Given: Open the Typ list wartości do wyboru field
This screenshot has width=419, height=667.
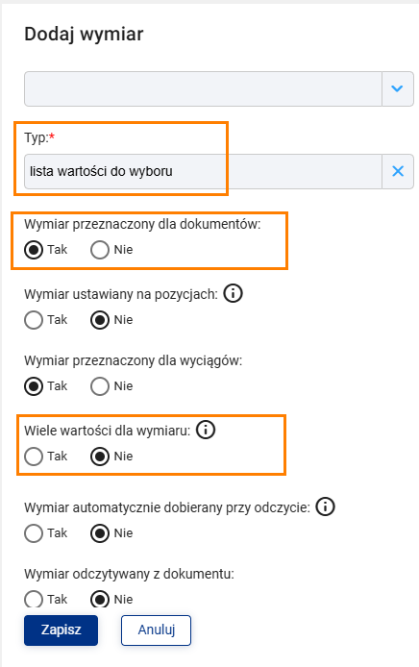Looking at the screenshot, I should tap(203, 171).
